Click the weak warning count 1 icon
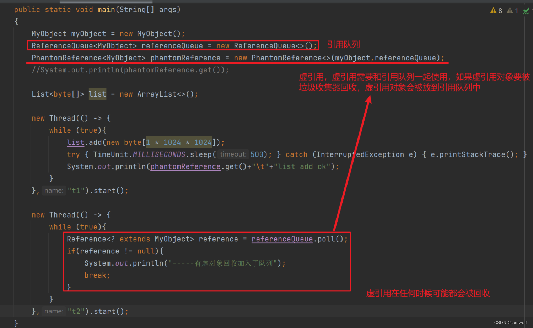The image size is (533, 328). [512, 11]
